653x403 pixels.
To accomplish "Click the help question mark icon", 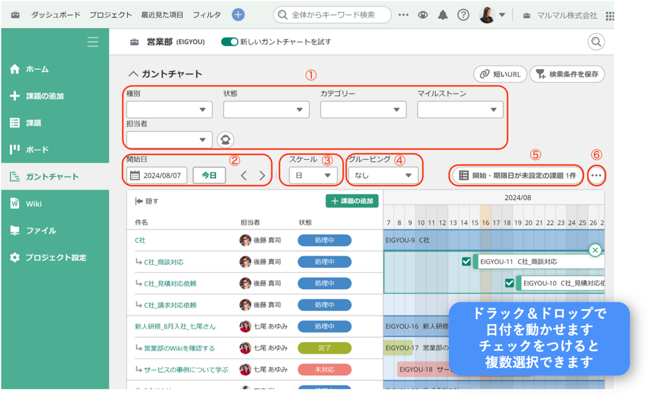I will [463, 15].
